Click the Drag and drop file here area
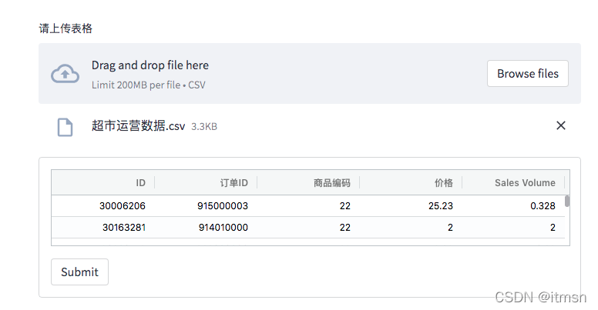598x310 pixels. pos(309,74)
